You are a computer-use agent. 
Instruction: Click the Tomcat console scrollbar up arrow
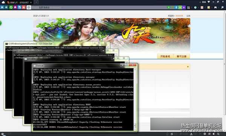(135, 70)
